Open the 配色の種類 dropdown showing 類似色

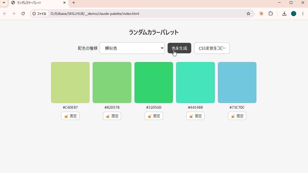tap(132, 48)
